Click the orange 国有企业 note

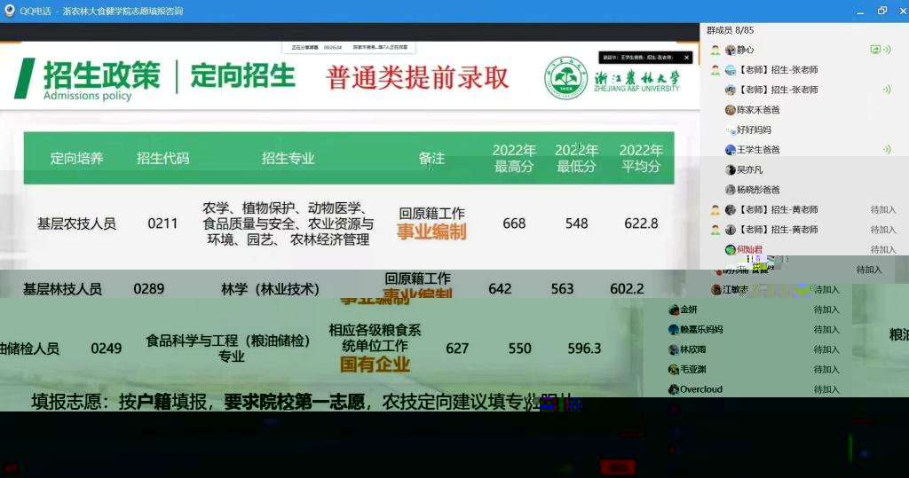375,364
